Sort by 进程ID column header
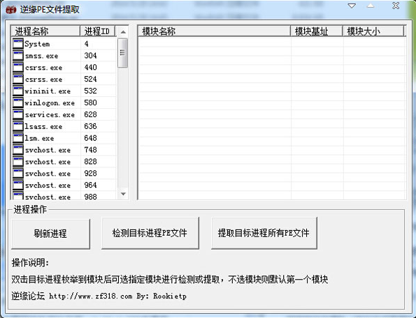 point(97,31)
